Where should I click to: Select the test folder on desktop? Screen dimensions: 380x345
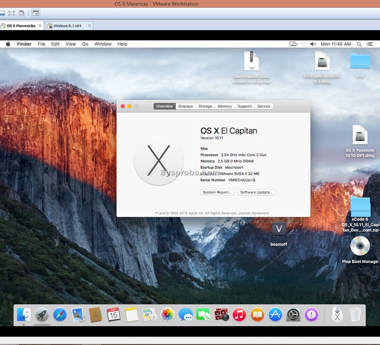pyautogui.click(x=360, y=66)
